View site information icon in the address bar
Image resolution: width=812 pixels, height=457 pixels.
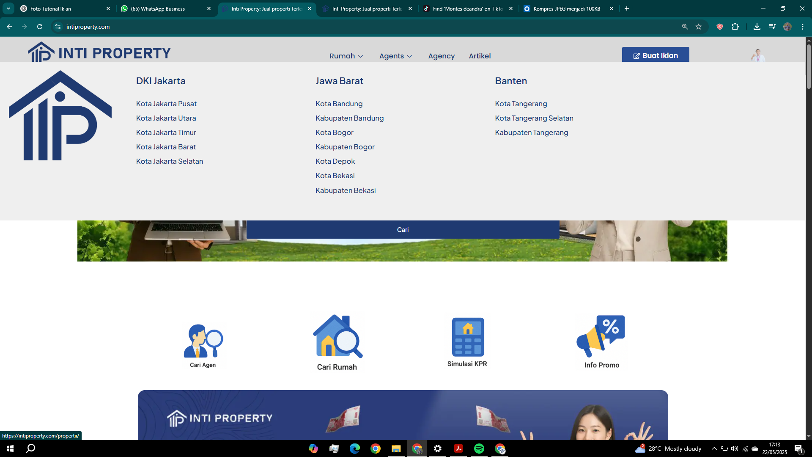58,27
